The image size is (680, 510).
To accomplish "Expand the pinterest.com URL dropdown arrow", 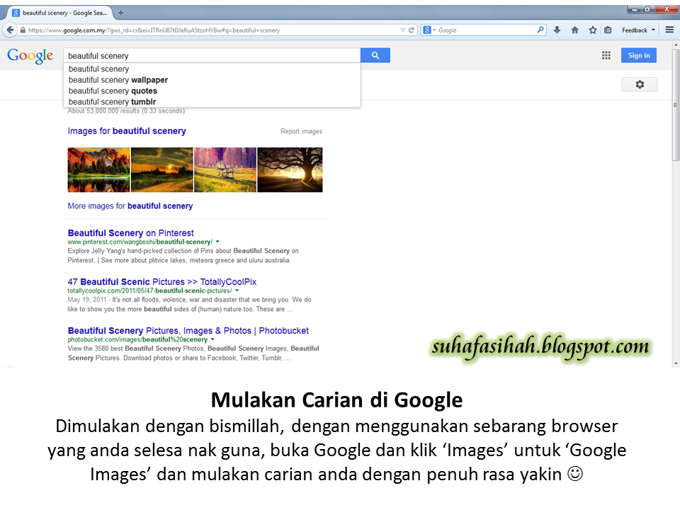I will (217, 242).
